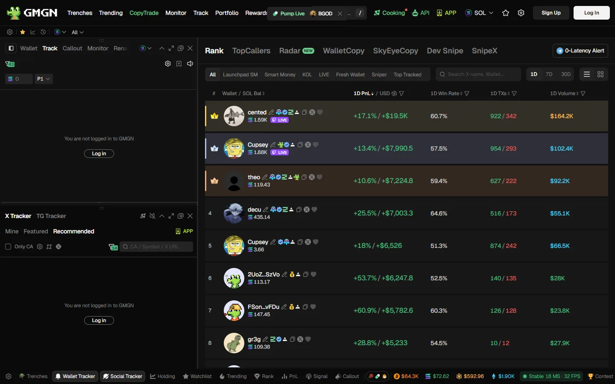Click the chart icon in the sub-toolbar

click(x=33, y=32)
